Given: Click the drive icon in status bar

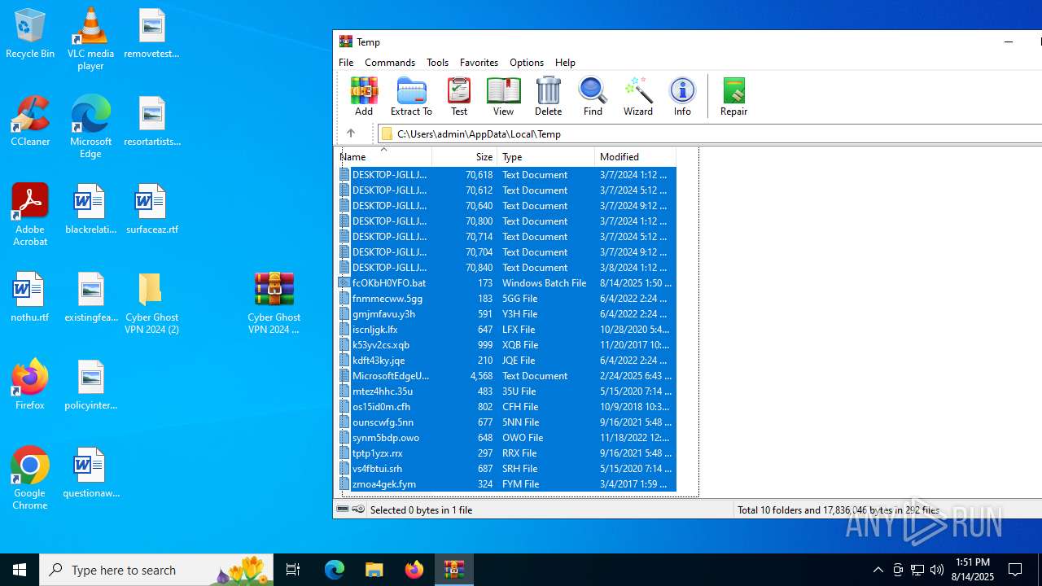Looking at the screenshot, I should [x=343, y=509].
